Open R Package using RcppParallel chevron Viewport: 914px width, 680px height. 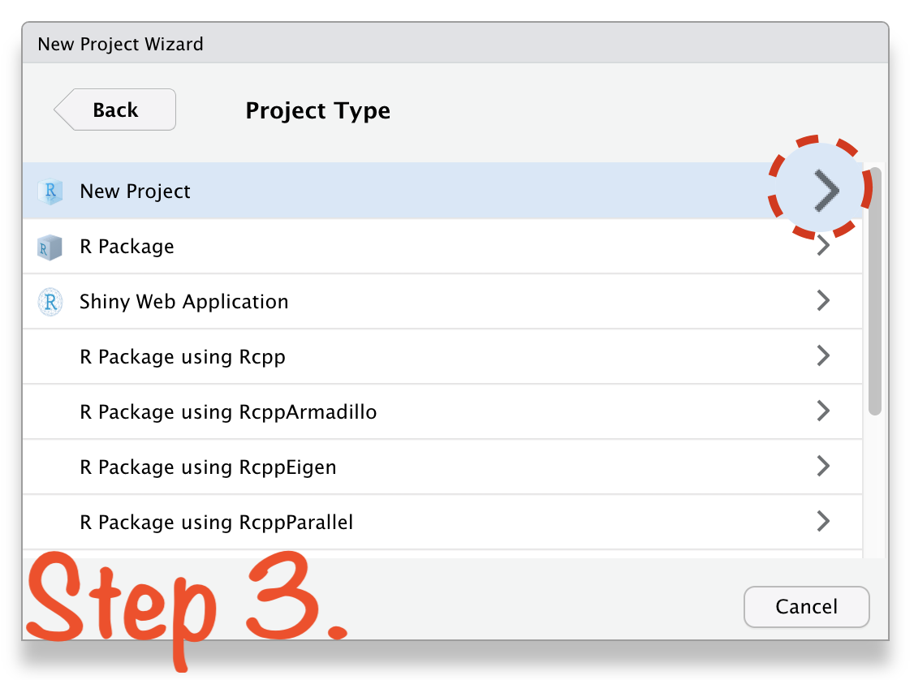(x=822, y=521)
